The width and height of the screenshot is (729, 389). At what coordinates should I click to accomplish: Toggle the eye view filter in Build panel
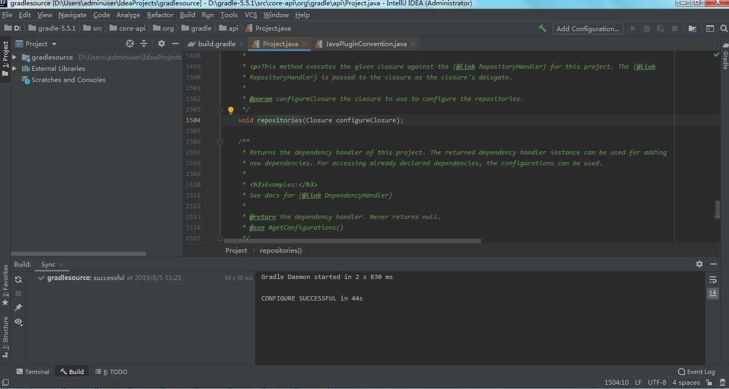(18, 322)
